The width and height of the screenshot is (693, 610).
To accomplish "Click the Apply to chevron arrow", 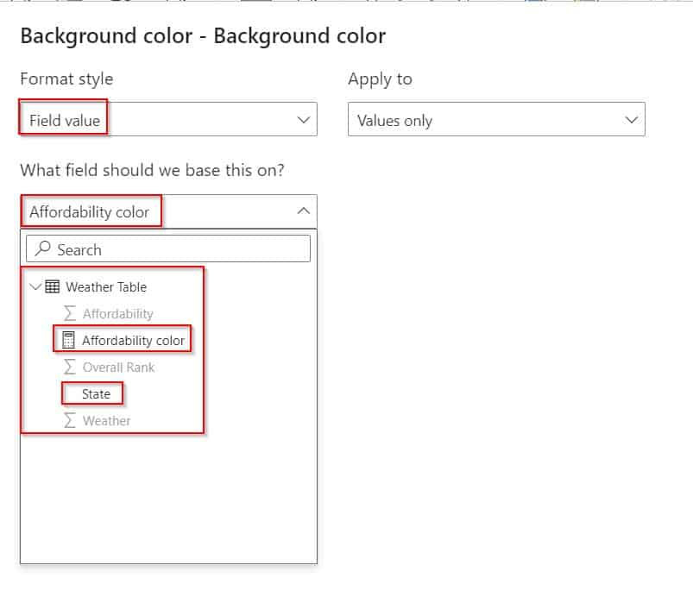I will coord(632,120).
